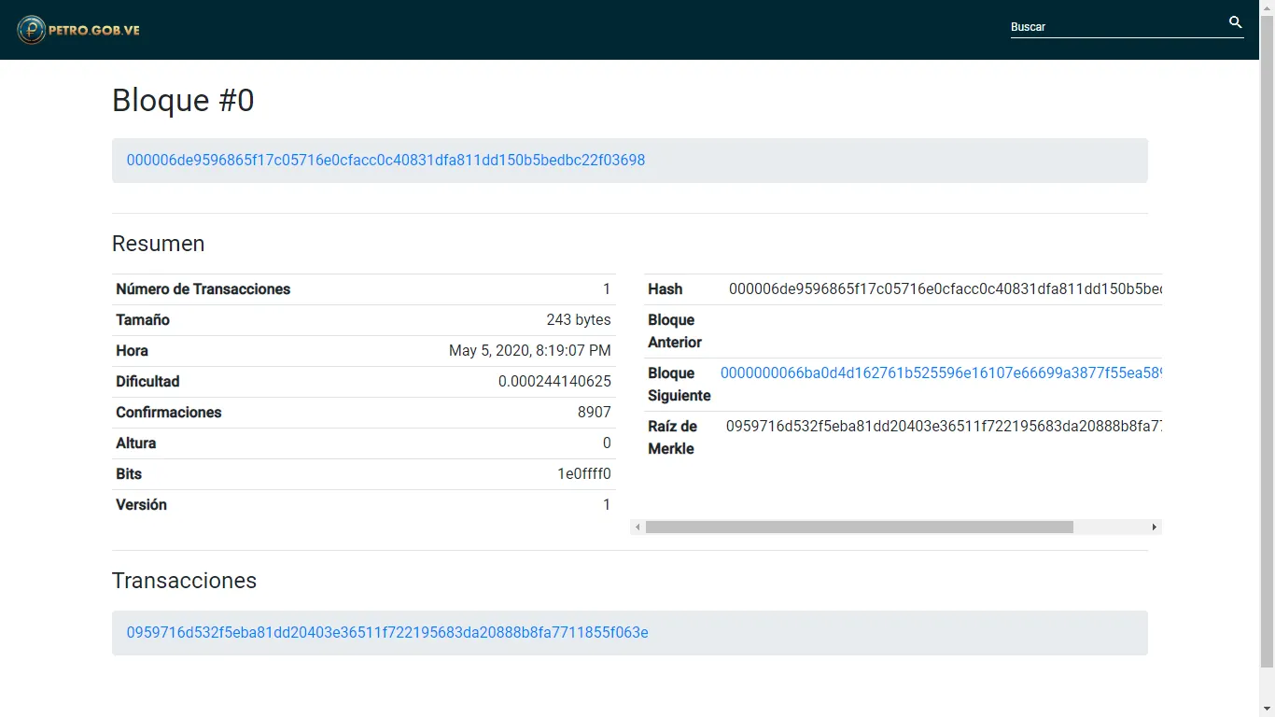Image resolution: width=1275 pixels, height=717 pixels.
Task: Click the Confirmaciones value 8907
Action: click(x=594, y=412)
